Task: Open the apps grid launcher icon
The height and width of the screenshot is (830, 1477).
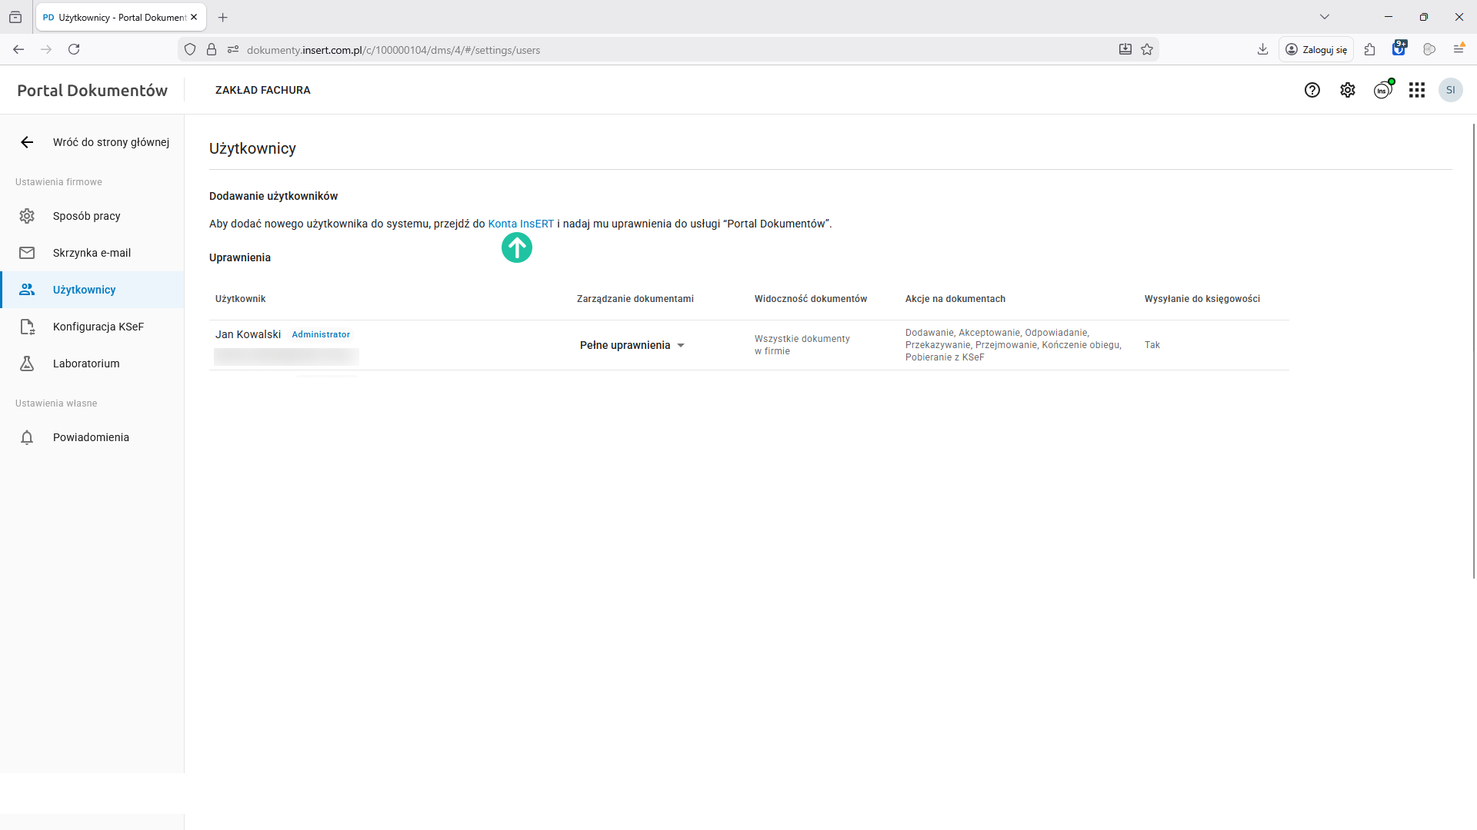Action: pos(1417,90)
